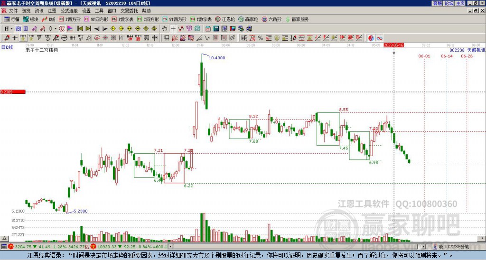Open the P四方形 square tool
Image resolution: width=486 pixels, height=260 pixels.
tap(70, 19)
